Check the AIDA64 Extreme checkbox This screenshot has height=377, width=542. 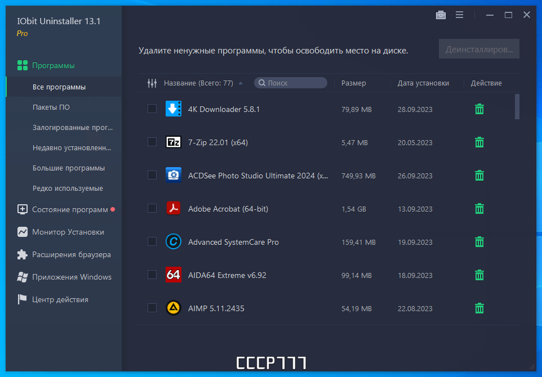tap(152, 275)
